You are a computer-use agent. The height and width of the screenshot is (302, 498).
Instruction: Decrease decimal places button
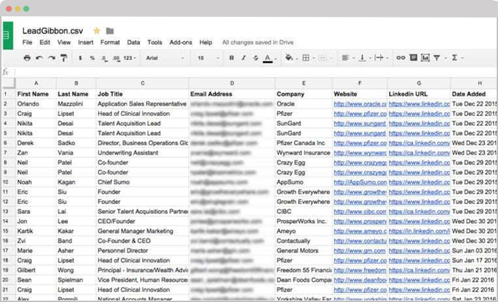(x=104, y=58)
